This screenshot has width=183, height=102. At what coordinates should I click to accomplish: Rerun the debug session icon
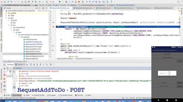5,65
